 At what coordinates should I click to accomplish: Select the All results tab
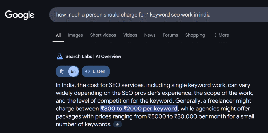pyautogui.click(x=58, y=35)
